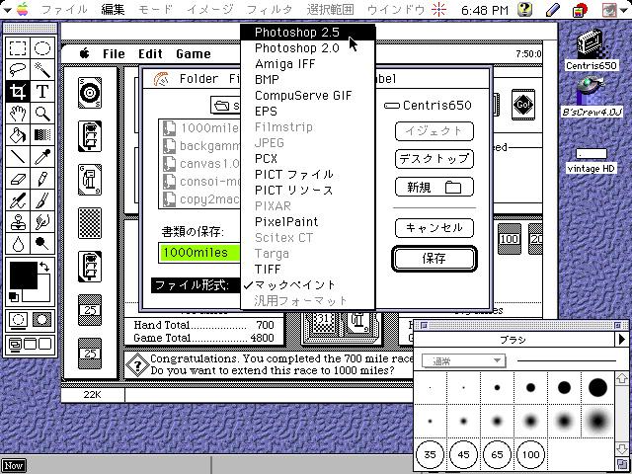Select the Eyedropper tool

[41, 157]
